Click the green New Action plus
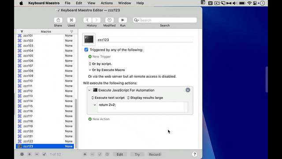 coord(90,119)
